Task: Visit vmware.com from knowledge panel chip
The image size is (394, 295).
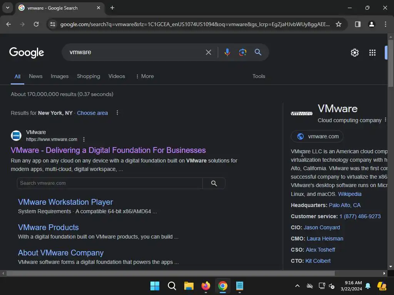Action: [x=317, y=136]
